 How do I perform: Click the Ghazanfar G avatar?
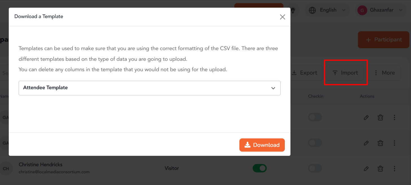(362, 10)
